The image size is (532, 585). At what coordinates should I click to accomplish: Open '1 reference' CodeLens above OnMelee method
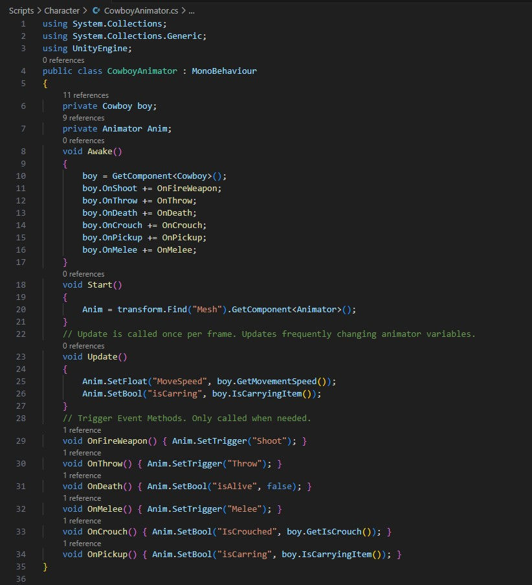point(82,498)
